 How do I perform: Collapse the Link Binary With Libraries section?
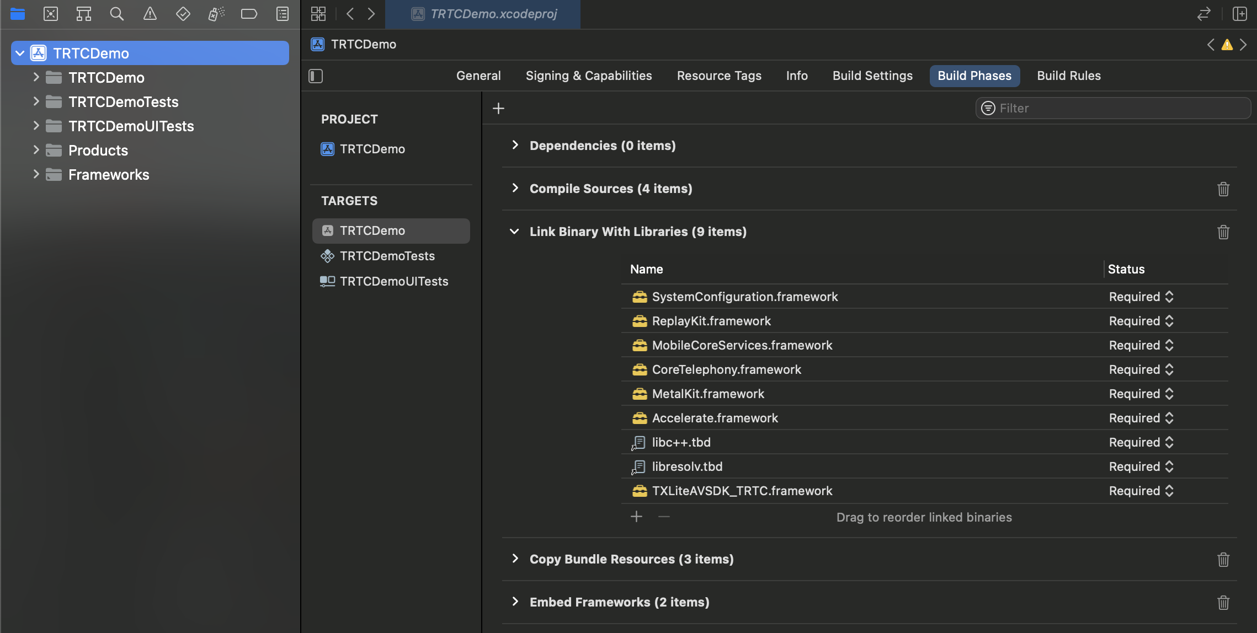click(x=515, y=232)
